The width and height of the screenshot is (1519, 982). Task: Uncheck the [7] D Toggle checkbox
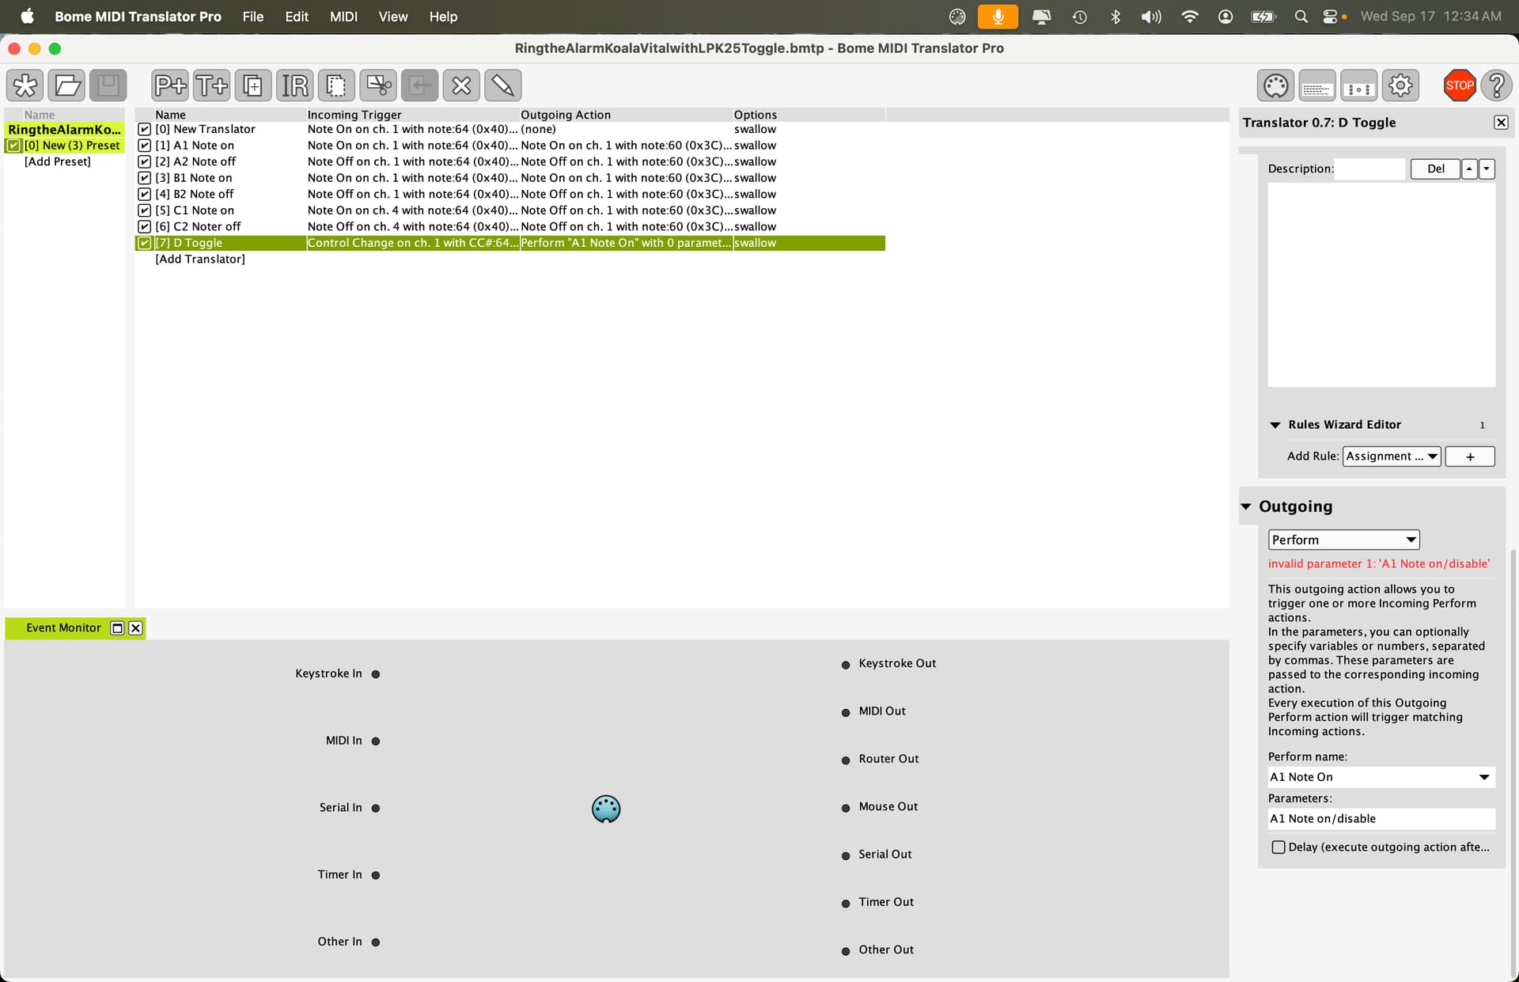(144, 243)
